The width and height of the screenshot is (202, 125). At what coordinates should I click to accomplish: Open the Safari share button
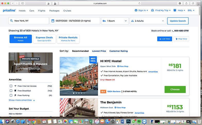coord(186,3)
